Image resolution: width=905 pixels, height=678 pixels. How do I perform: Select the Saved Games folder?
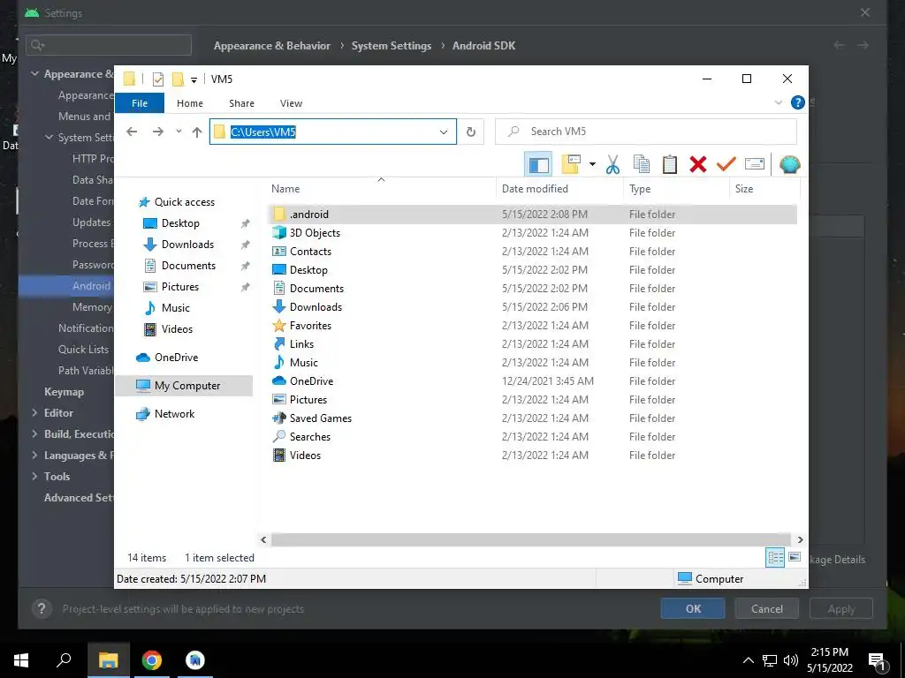tap(320, 418)
